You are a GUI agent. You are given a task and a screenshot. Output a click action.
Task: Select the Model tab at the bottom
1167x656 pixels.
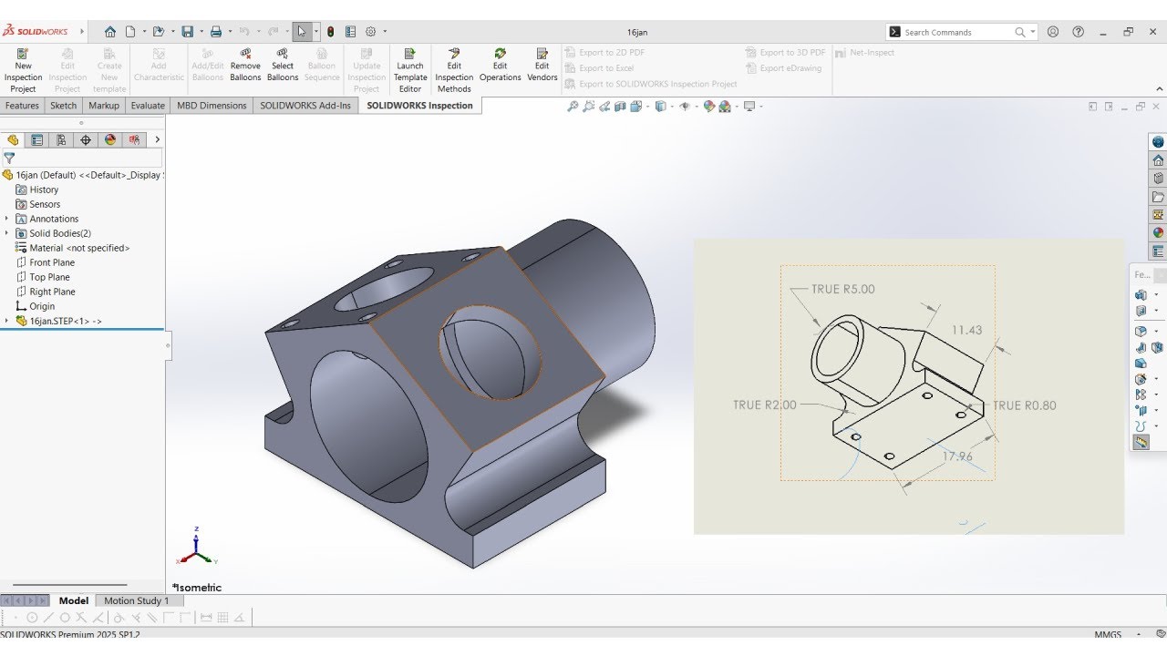[74, 600]
